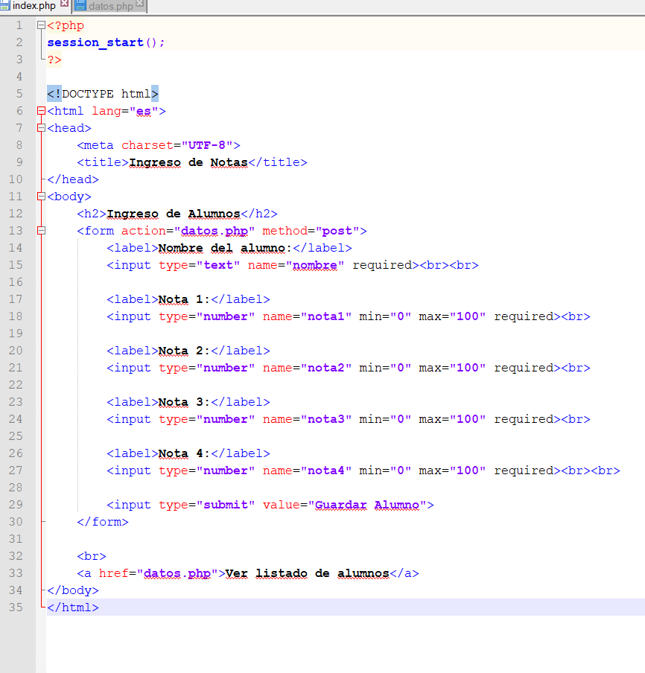Click the closing form tag on line 30
The image size is (645, 673).
103,522
